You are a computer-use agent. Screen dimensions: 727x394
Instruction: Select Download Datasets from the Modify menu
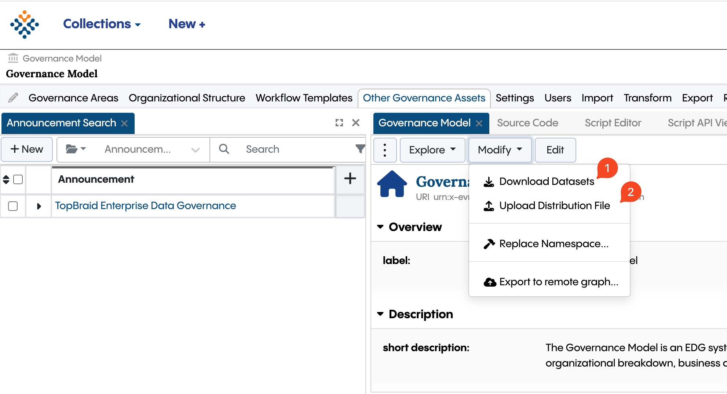(546, 182)
